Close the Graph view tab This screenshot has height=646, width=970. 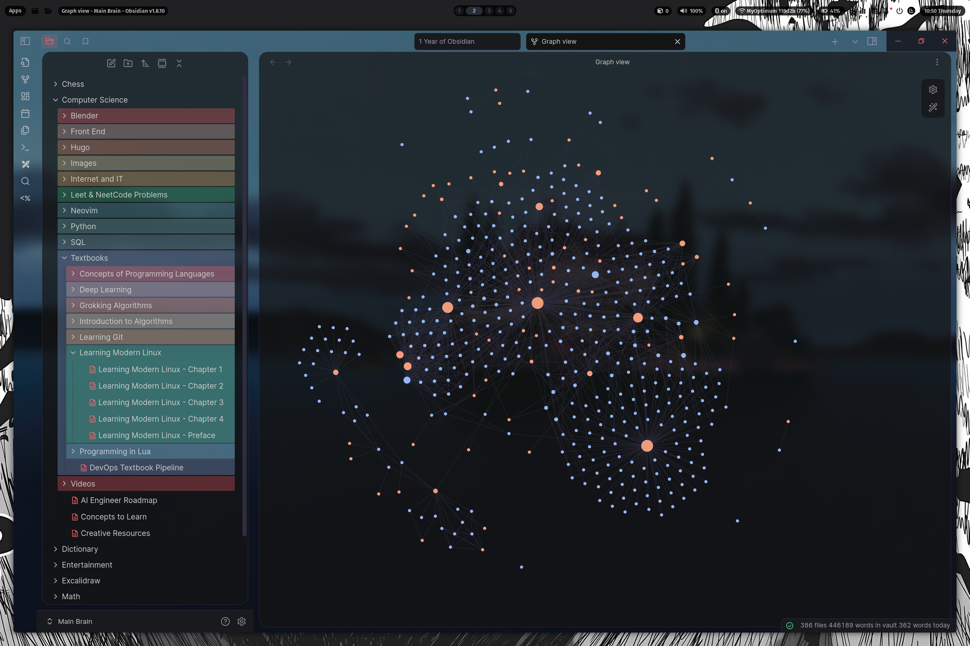pos(677,41)
